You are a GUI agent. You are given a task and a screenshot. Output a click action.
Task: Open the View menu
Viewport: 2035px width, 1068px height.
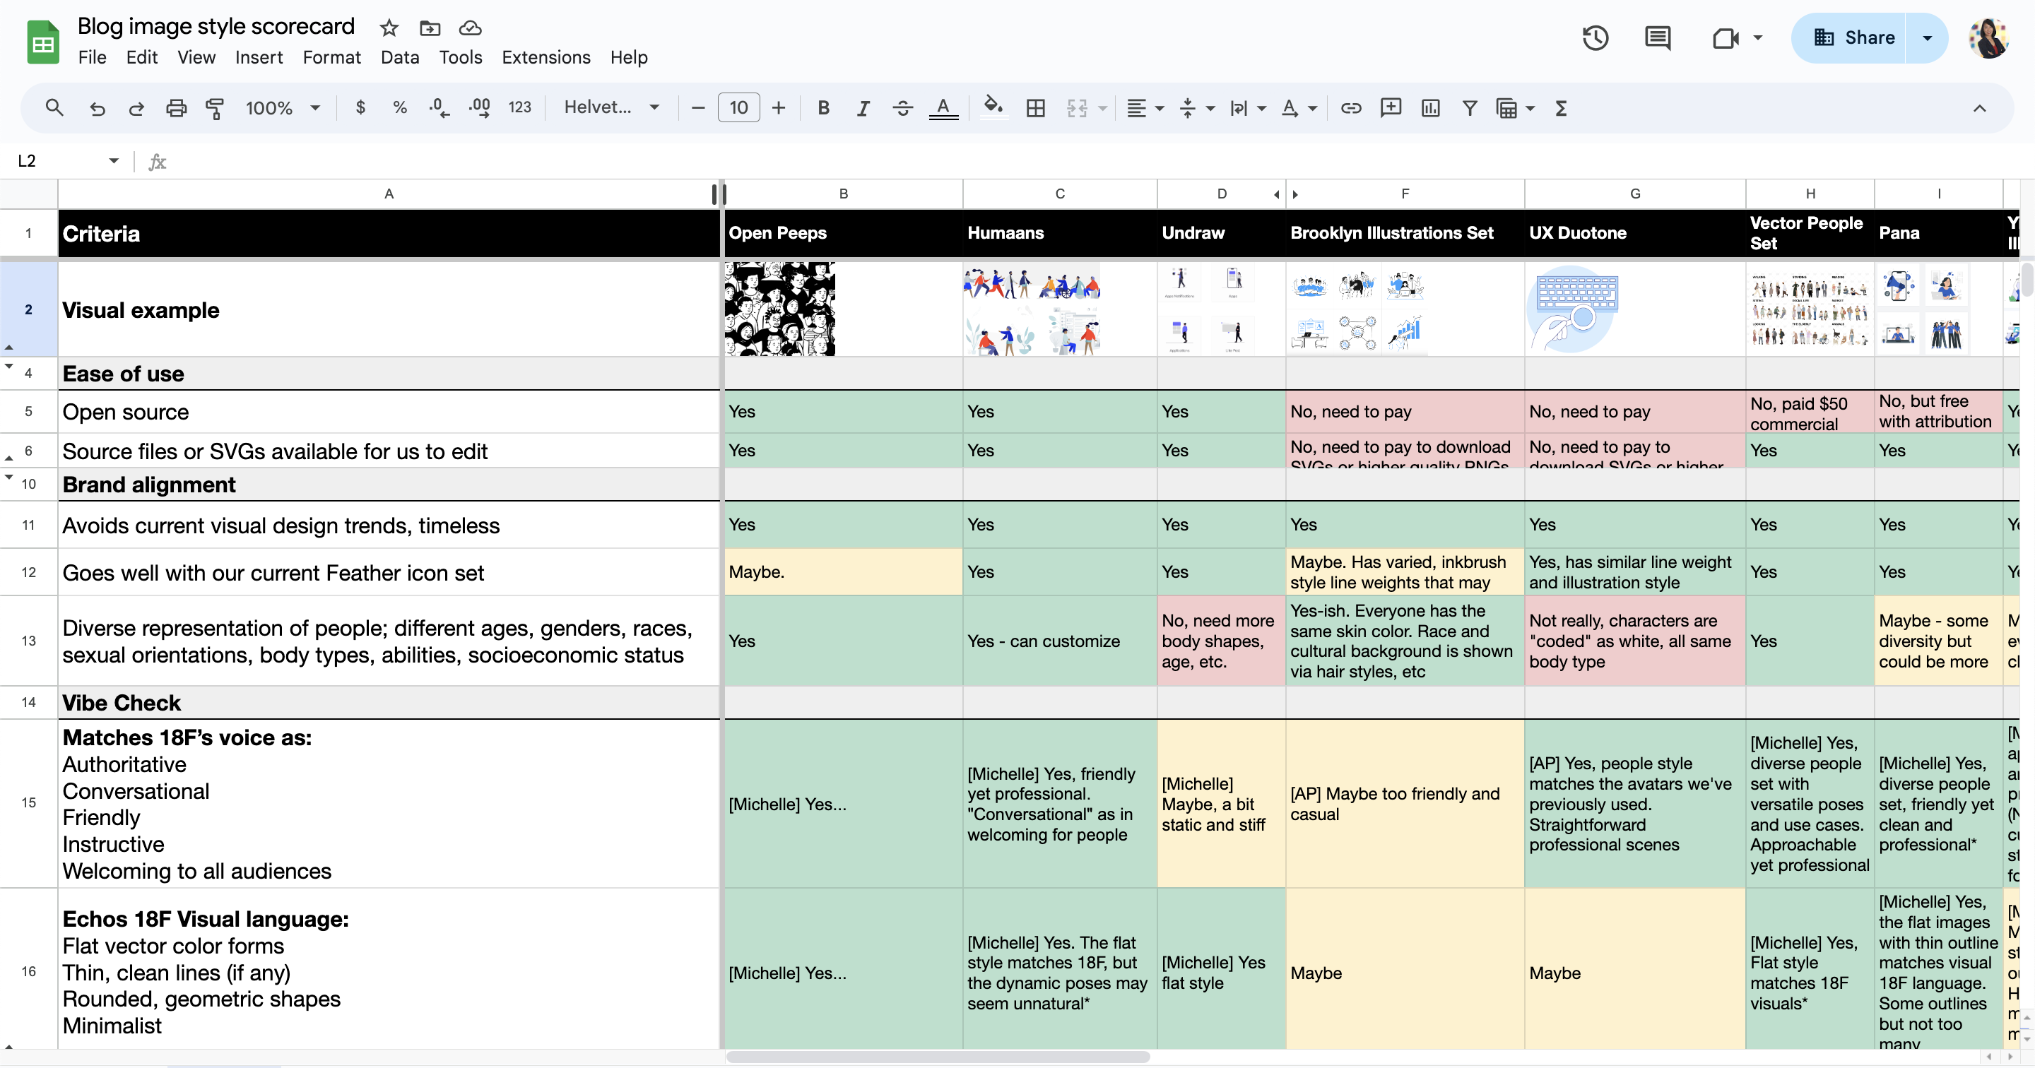point(196,57)
